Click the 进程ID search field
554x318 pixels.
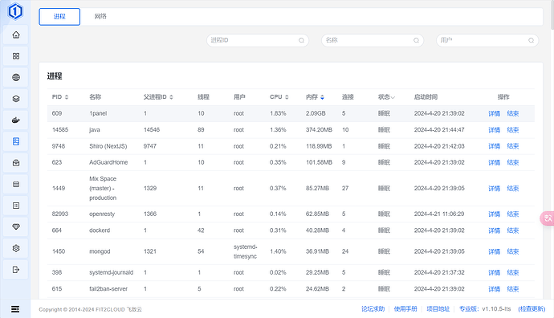[258, 40]
